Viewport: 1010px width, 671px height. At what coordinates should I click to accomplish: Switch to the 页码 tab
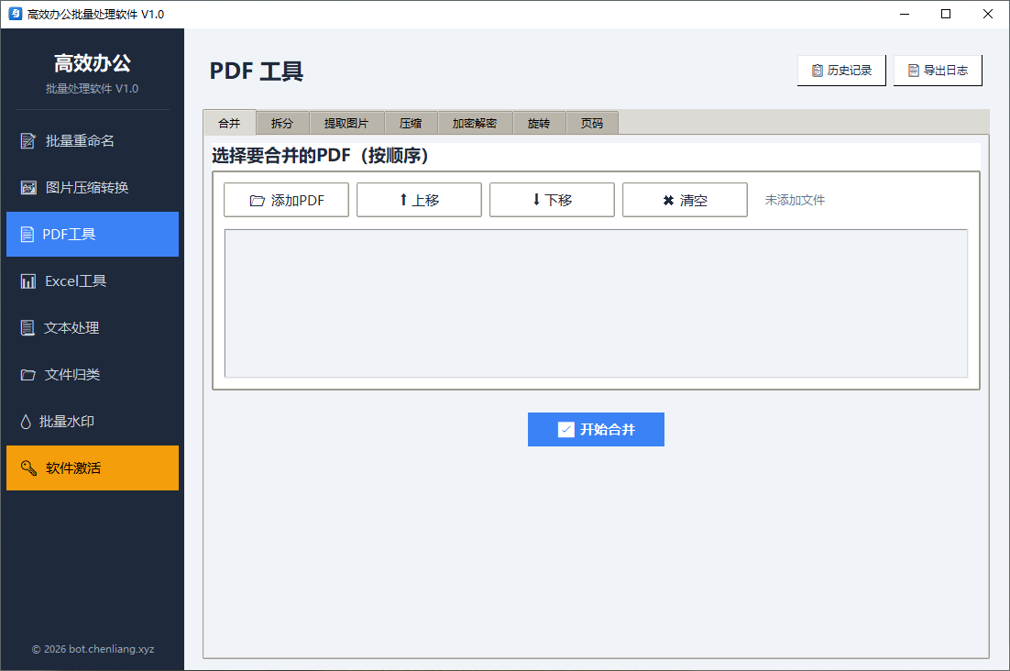[592, 123]
